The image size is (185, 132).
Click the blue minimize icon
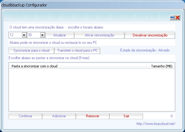point(172,17)
